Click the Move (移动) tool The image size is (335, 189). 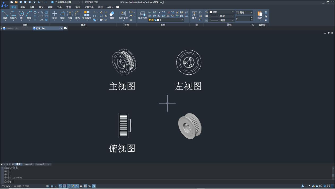(x=54, y=15)
